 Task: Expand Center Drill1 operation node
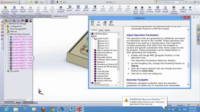coord(8,37)
